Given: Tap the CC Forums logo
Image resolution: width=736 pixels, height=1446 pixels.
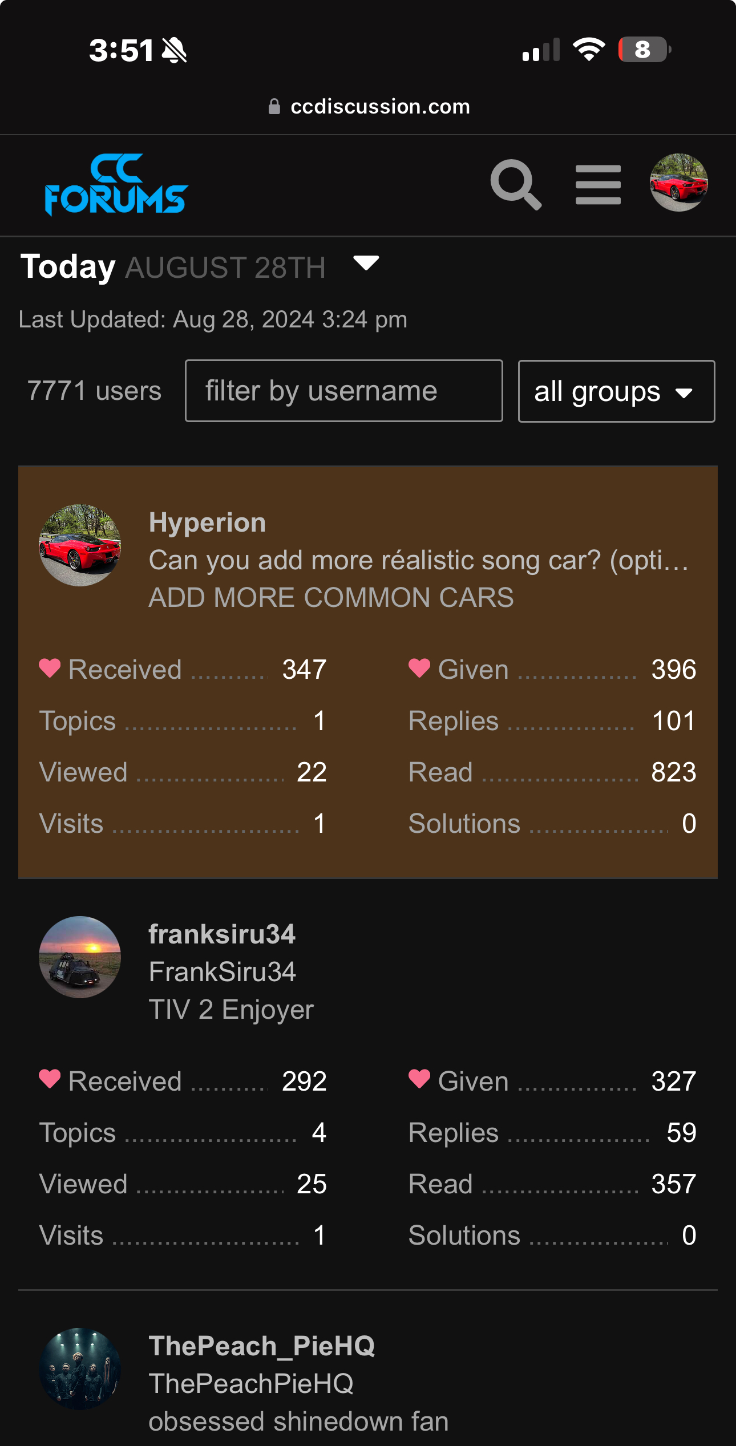Looking at the screenshot, I should (x=116, y=184).
